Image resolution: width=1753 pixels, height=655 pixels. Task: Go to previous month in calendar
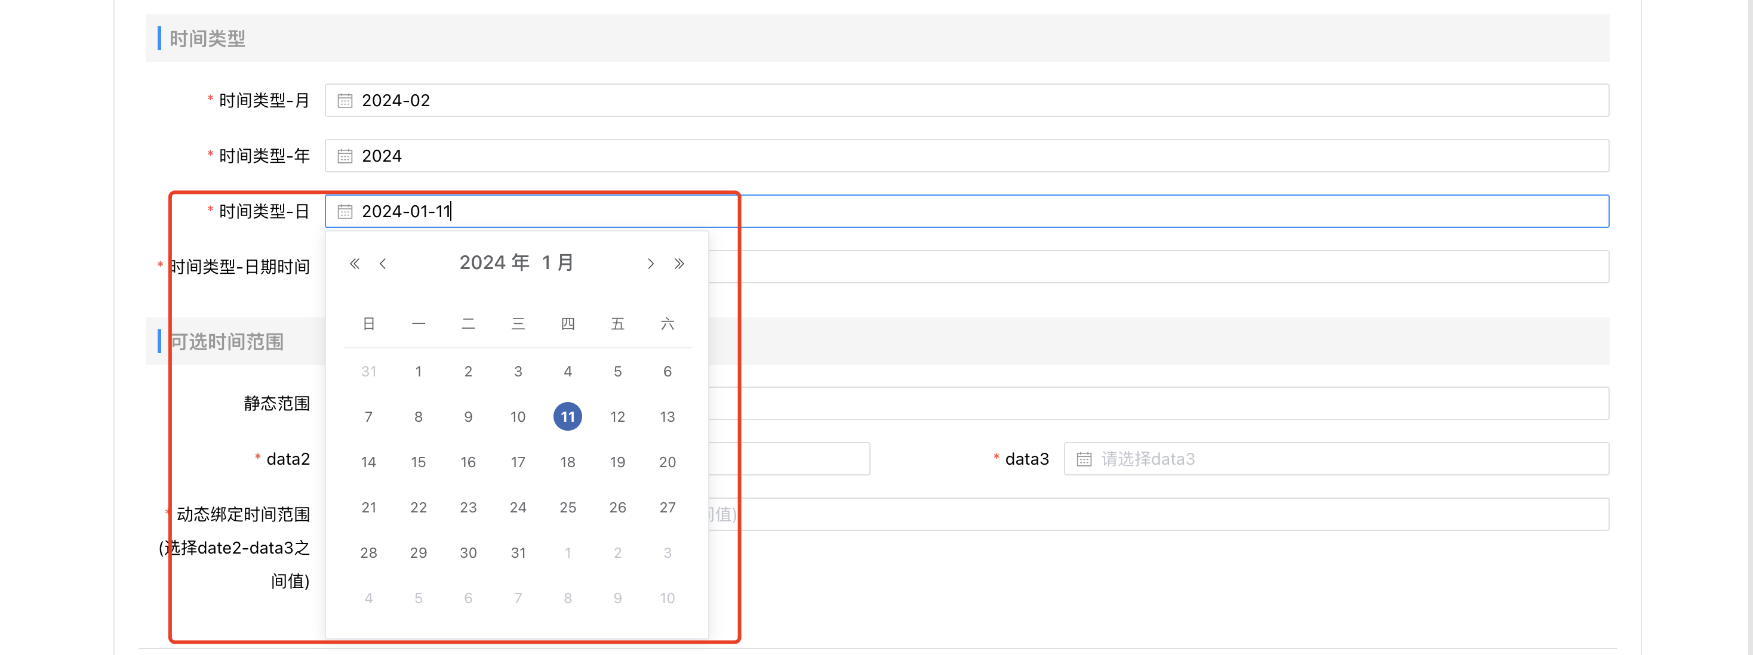[383, 264]
